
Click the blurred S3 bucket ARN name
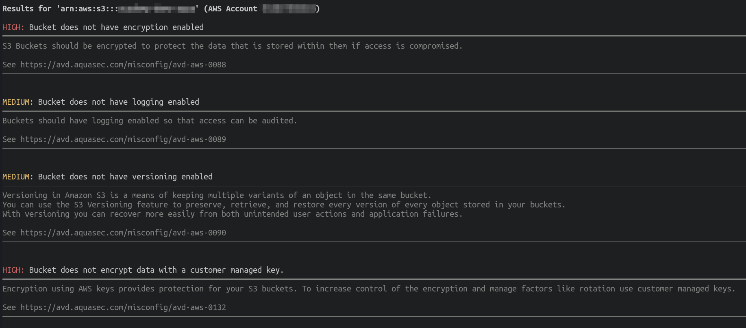(x=156, y=9)
